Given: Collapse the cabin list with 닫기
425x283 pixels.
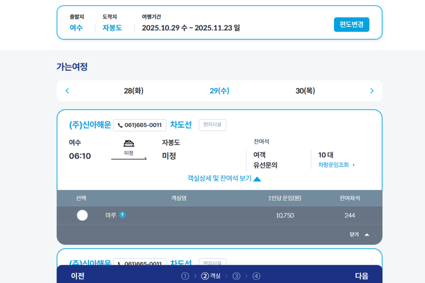Looking at the screenshot, I should click(x=359, y=235).
